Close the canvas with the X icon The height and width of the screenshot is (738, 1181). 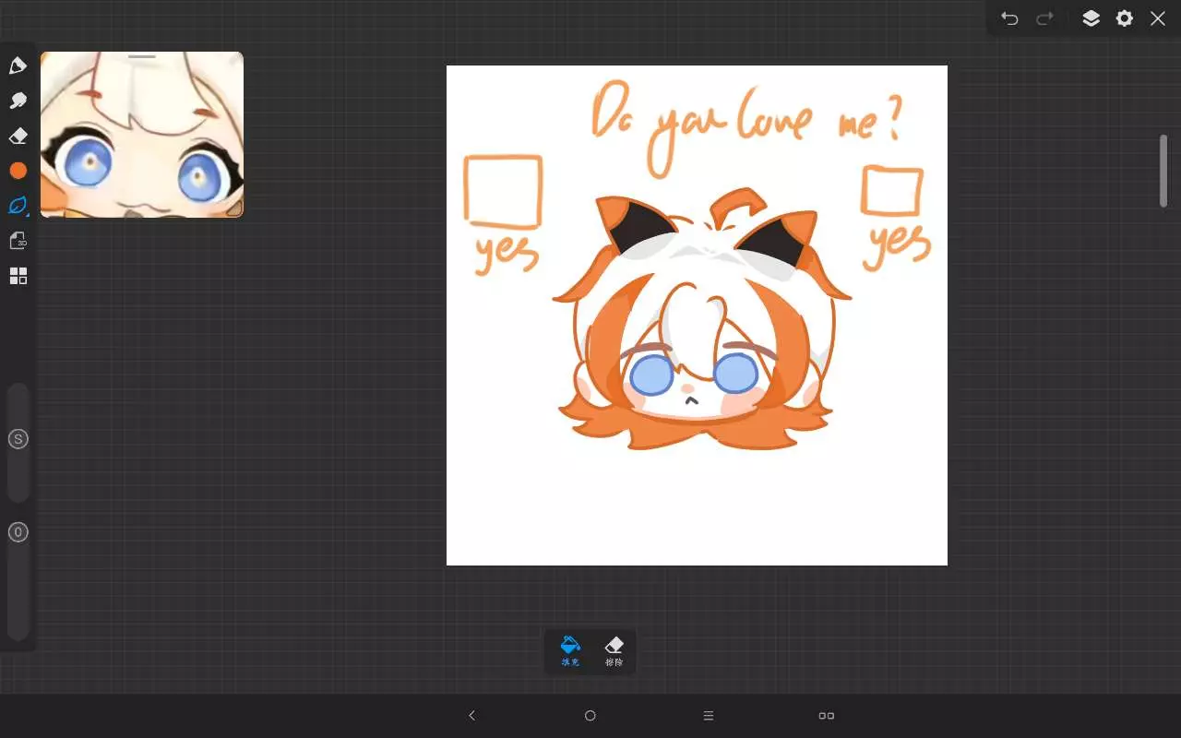1158,18
